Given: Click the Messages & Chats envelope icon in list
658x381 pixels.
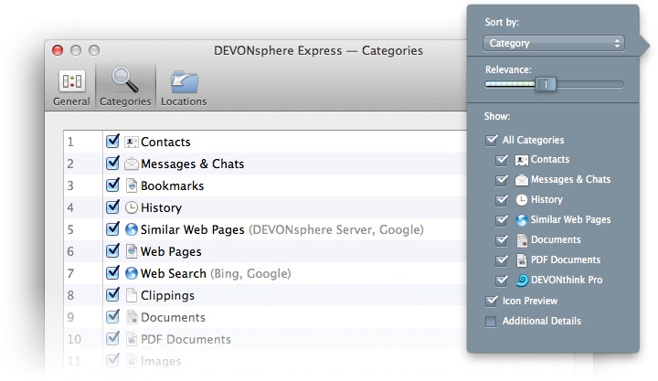Looking at the screenshot, I should coord(131,164).
